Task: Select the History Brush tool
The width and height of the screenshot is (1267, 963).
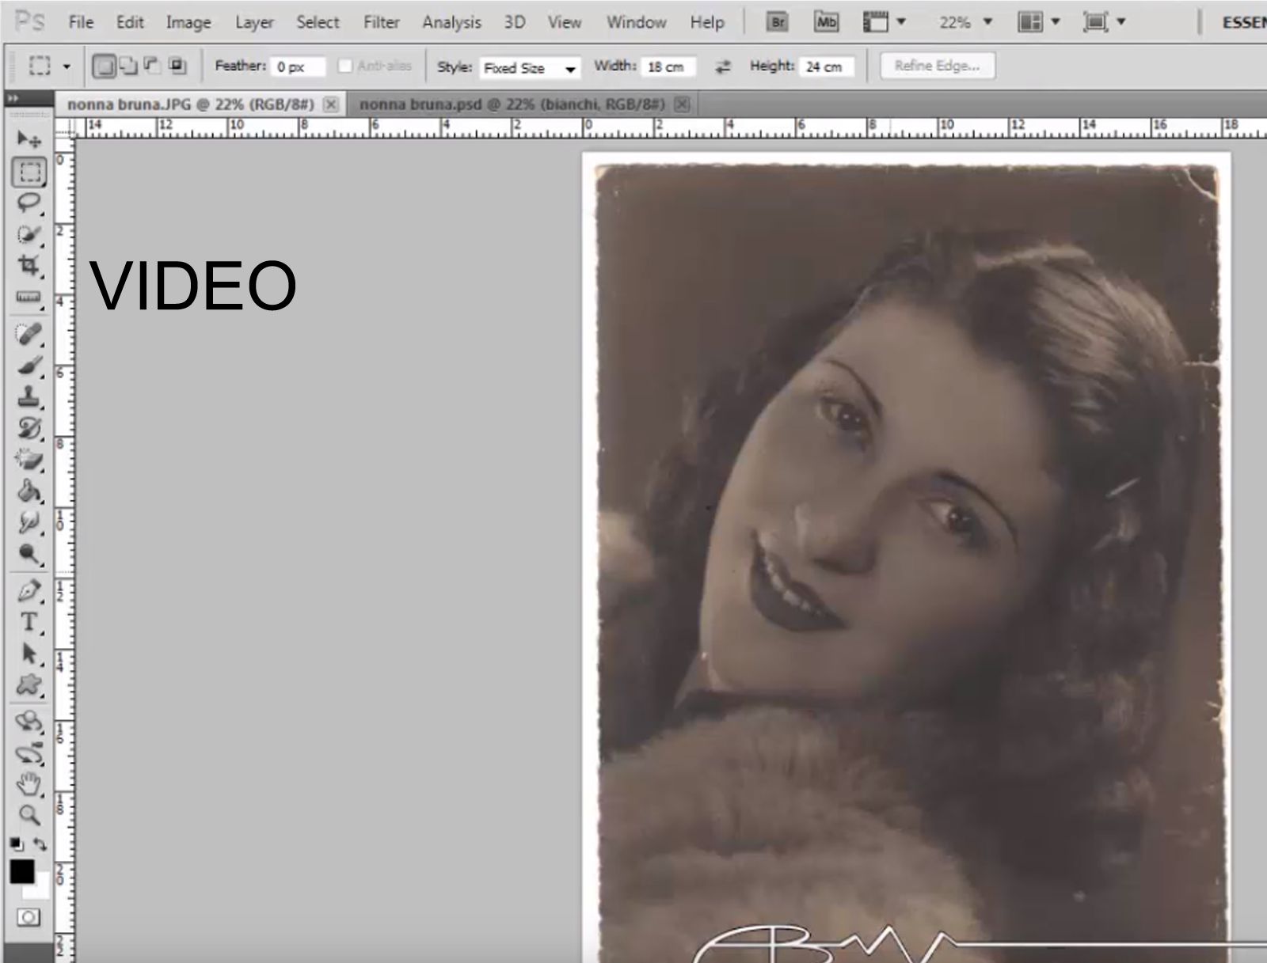Action: (29, 428)
